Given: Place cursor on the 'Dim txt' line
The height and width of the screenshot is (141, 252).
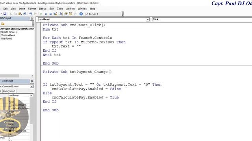Looking at the screenshot, I should (x=51, y=29).
